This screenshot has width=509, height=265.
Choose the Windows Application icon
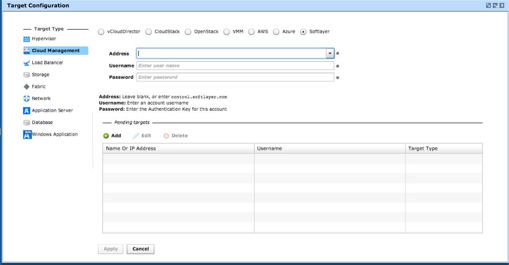[x=27, y=134]
